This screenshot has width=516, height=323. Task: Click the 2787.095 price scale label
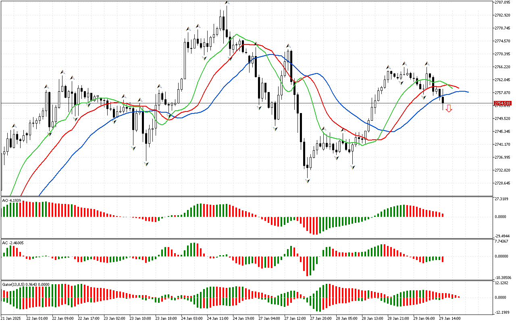tap(502, 2)
